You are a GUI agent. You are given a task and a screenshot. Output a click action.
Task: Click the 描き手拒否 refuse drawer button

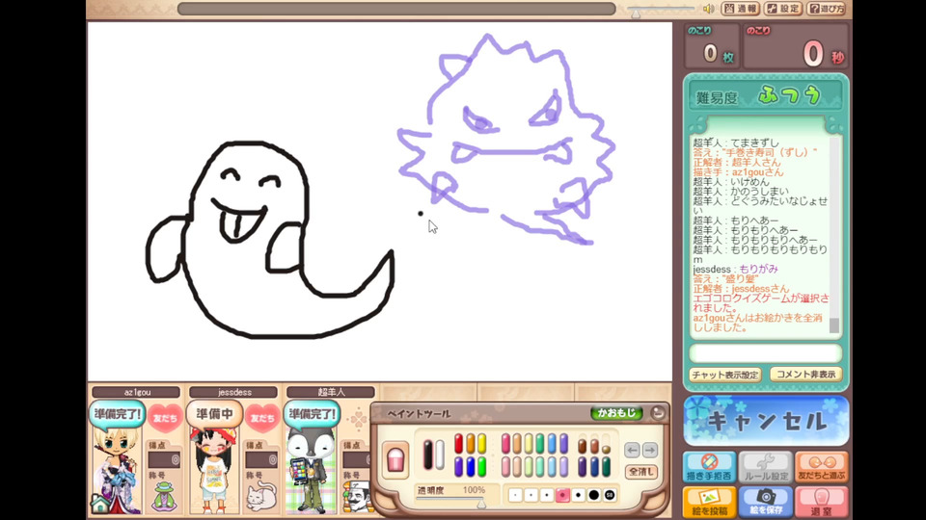pyautogui.click(x=709, y=468)
